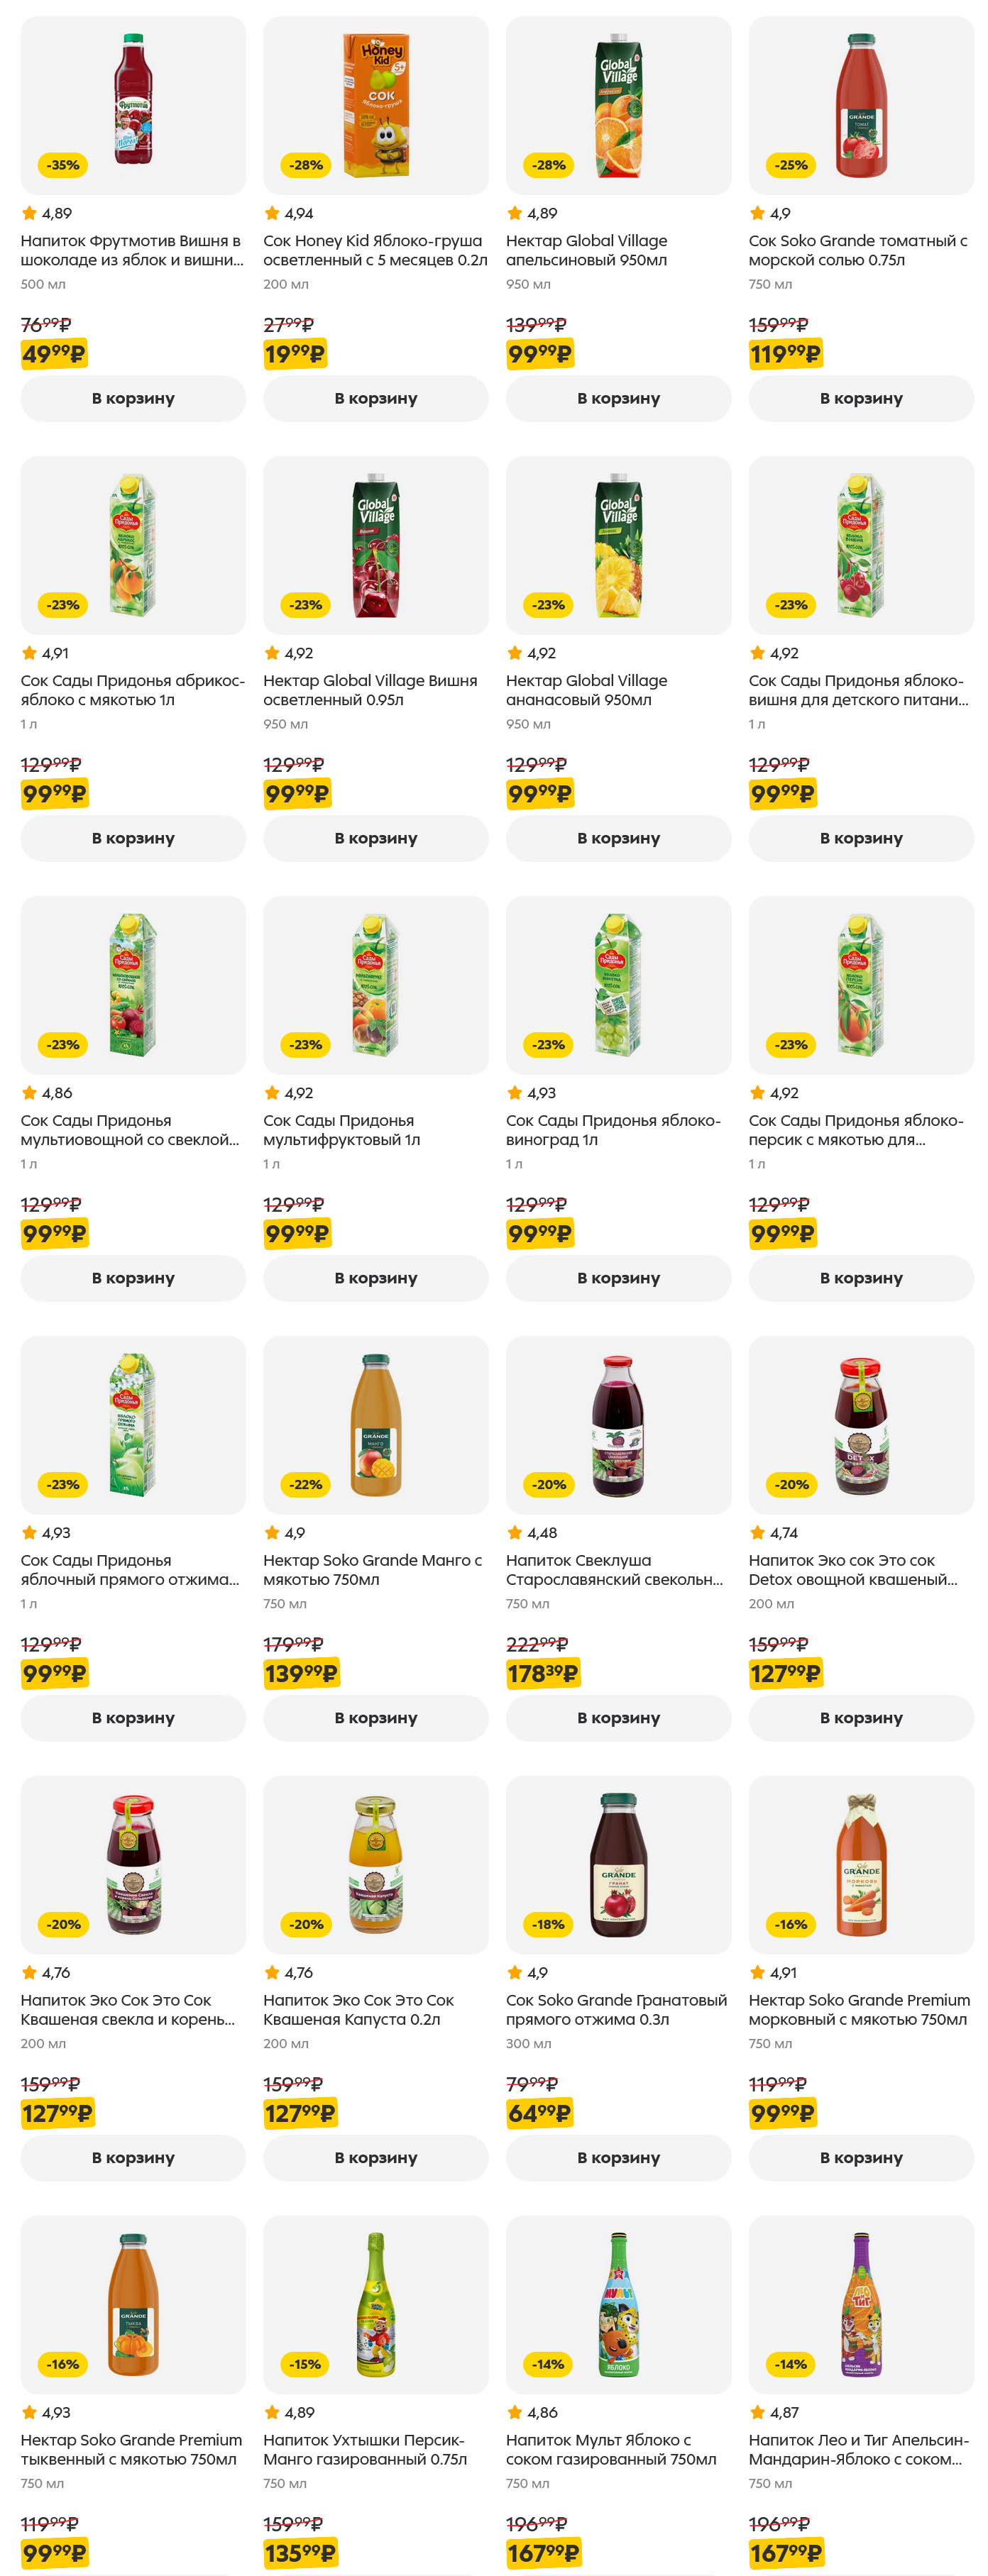Open Ухтышки Персик-Манго bottle image
The image size is (988, 2576).
375,2304
